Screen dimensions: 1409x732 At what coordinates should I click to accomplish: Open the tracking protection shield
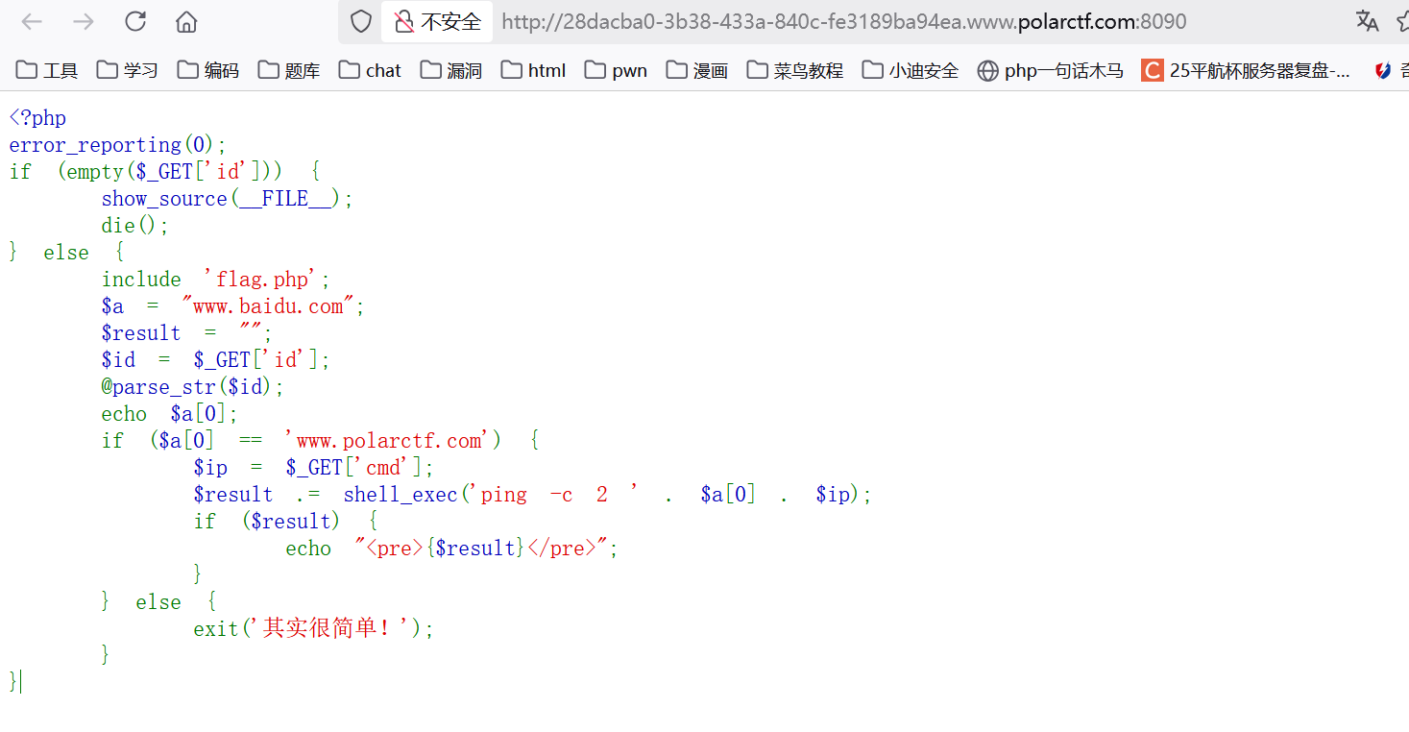360,21
